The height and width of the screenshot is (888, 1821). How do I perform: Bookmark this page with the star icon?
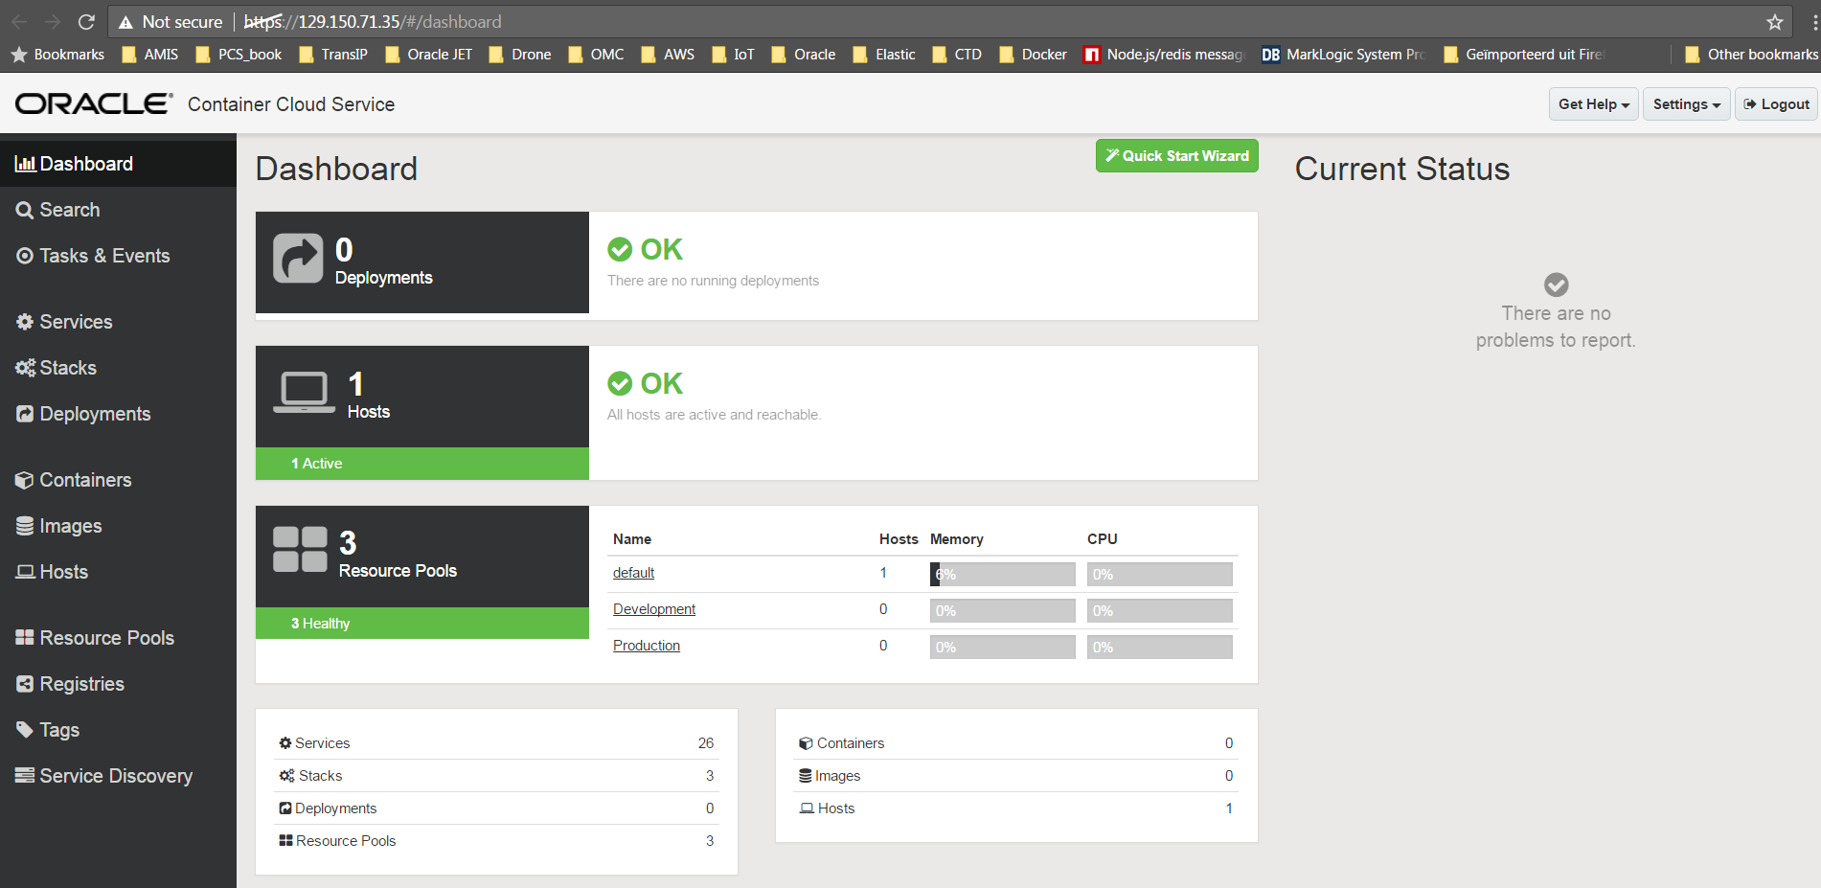pyautogui.click(x=1774, y=21)
